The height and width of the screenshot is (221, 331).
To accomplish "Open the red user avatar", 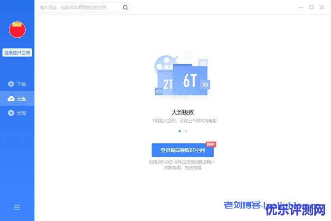I will point(17,29).
